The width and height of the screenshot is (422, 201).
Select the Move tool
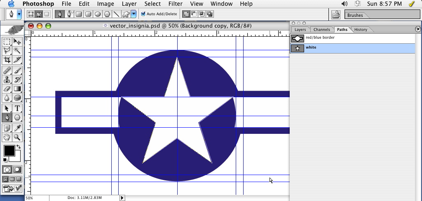point(17,42)
